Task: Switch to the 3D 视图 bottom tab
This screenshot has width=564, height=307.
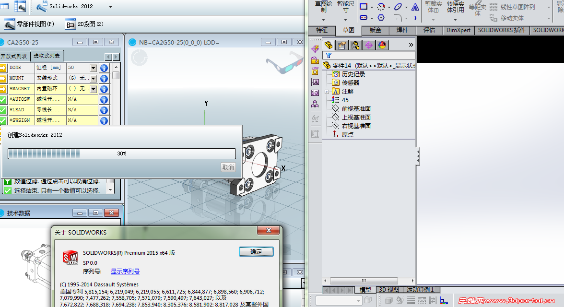Action: pyautogui.click(x=389, y=290)
